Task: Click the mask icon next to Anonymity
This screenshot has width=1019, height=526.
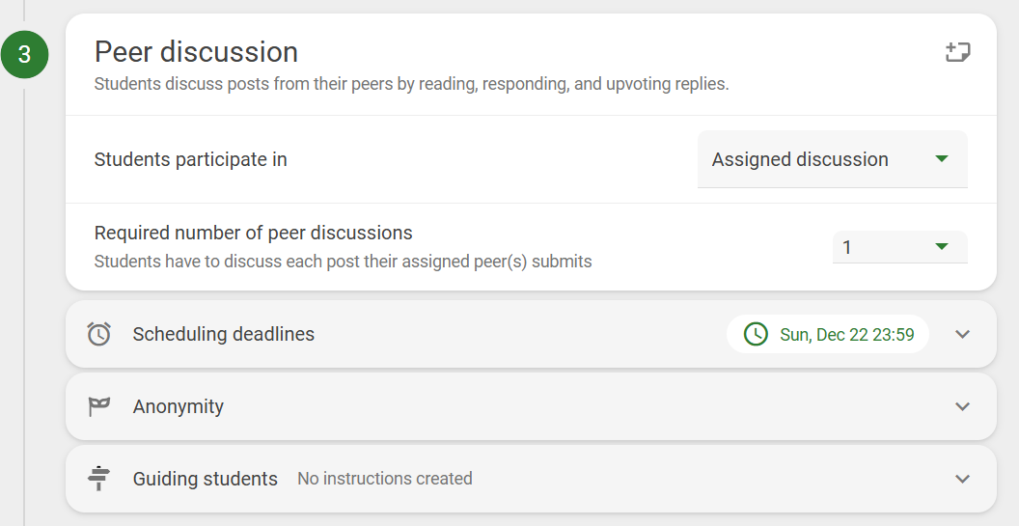Action: click(x=98, y=406)
